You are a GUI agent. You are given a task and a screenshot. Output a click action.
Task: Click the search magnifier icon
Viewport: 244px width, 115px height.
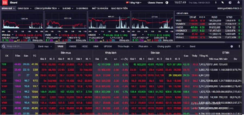point(3,46)
